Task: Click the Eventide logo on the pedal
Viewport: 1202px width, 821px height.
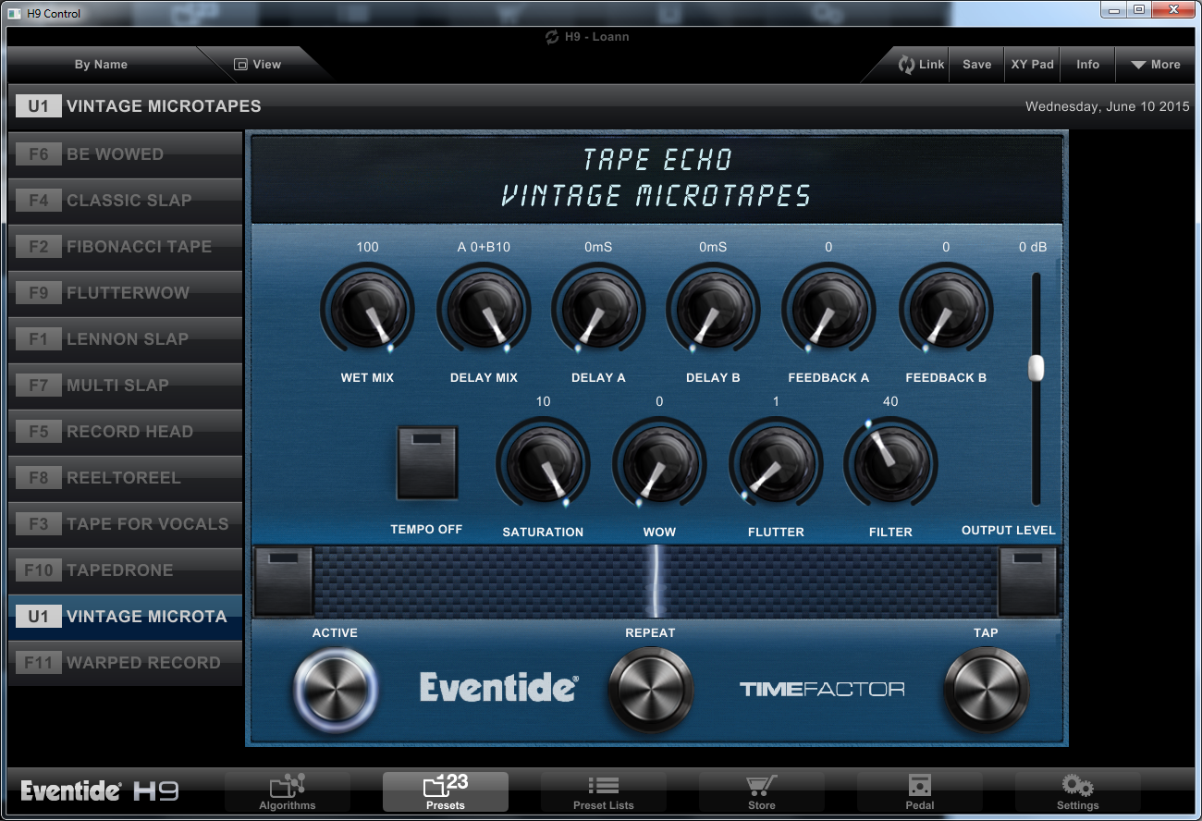Action: [499, 688]
